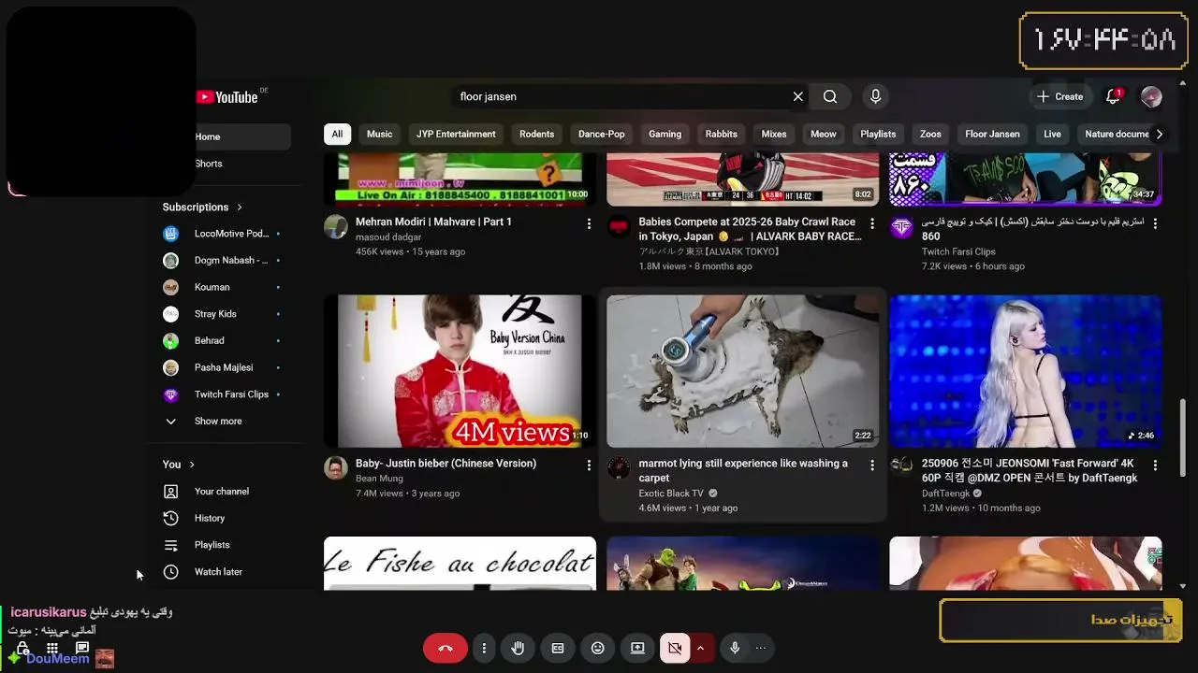This screenshot has width=1198, height=673.
Task: Open emoji reactions in call bar
Action: pos(598,648)
